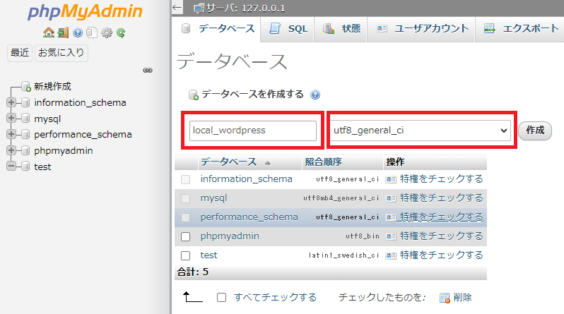Open phpMyAdmin documentation help icon

pos(78,32)
